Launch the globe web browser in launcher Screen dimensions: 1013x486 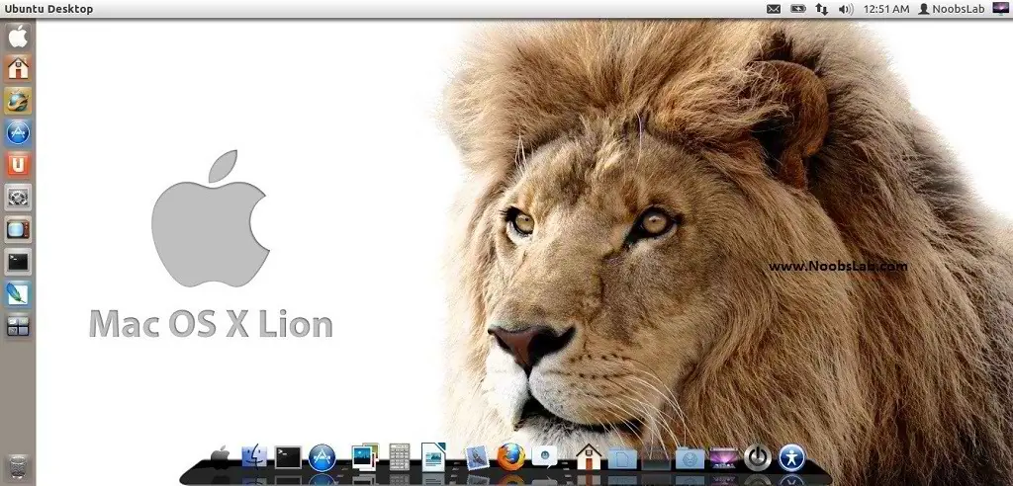coord(18,101)
